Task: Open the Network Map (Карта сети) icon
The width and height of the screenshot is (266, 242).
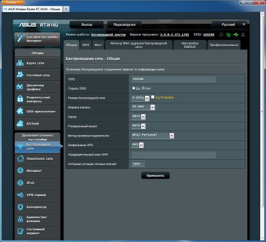Action: click(x=20, y=63)
